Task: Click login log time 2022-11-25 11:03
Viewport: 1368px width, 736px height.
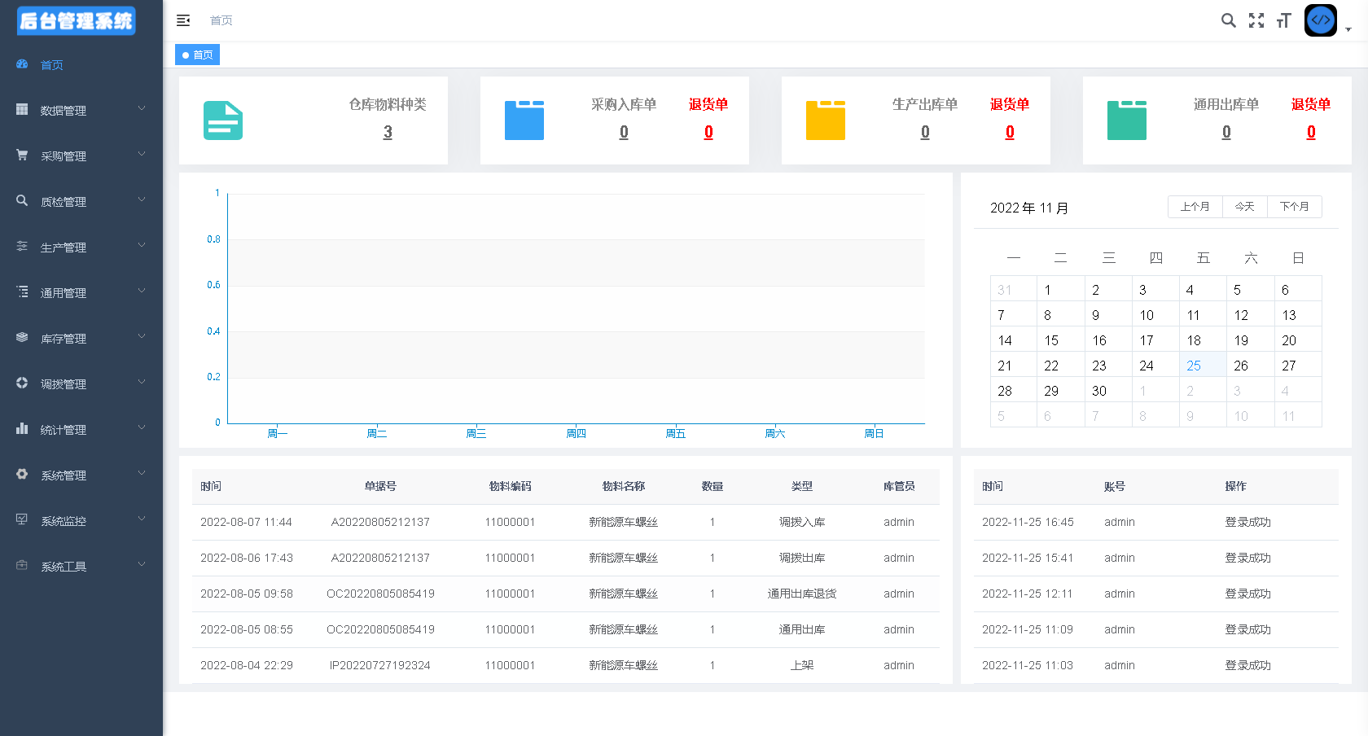Action: point(1028,665)
